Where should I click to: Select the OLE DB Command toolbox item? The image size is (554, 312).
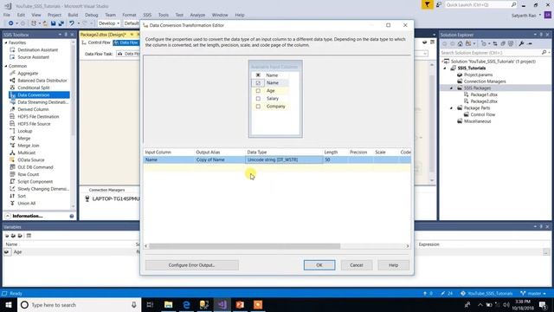35,167
